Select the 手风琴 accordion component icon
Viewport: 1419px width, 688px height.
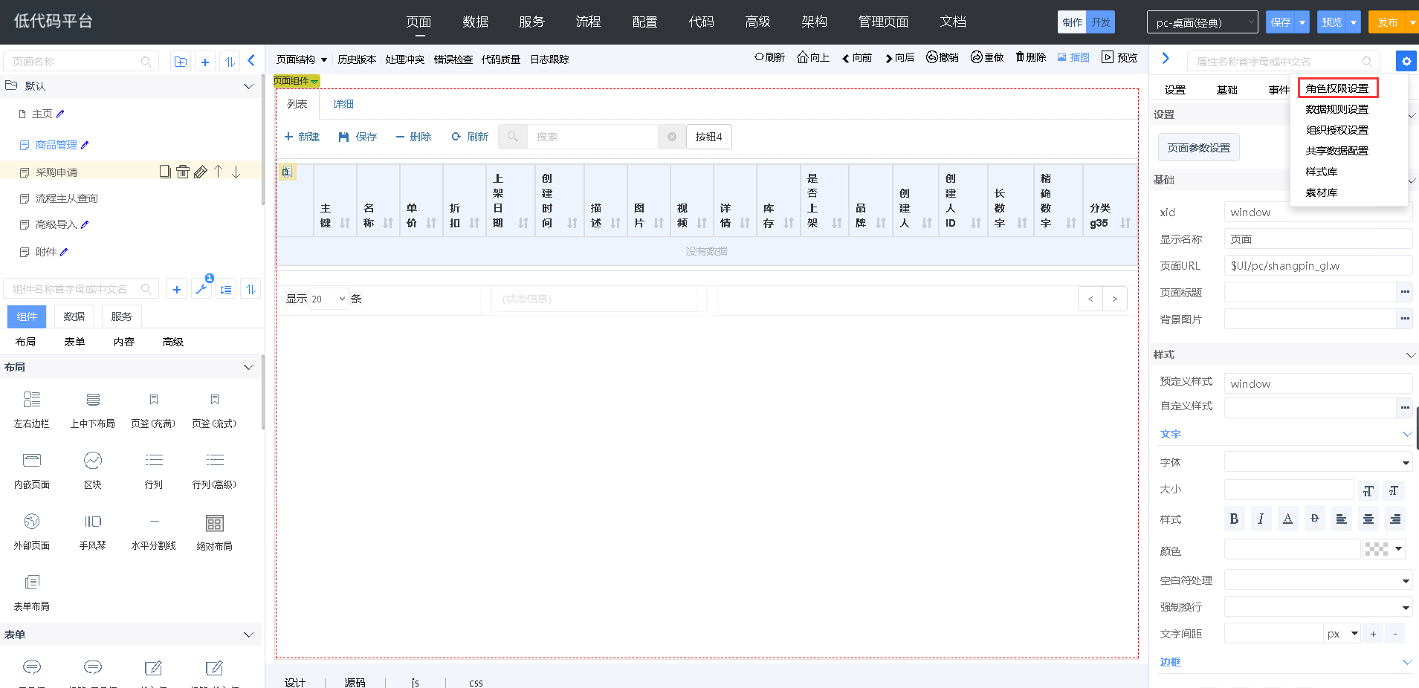(x=93, y=522)
